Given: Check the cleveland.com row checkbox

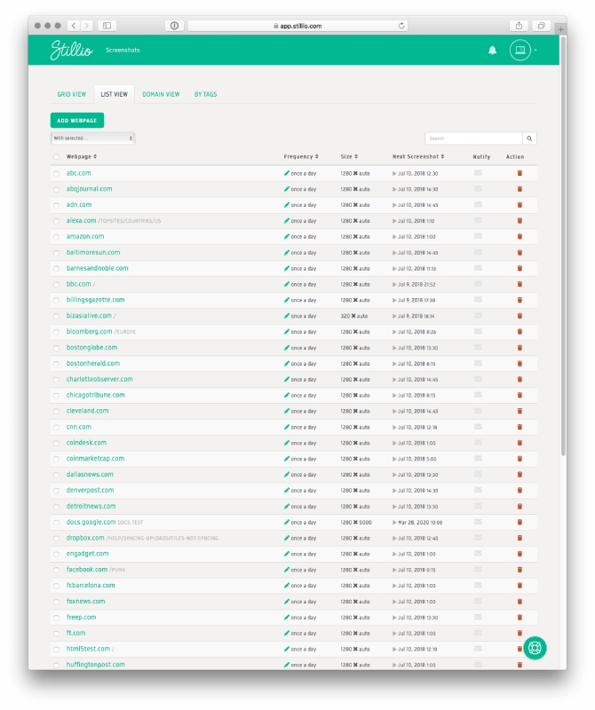Looking at the screenshot, I should pos(56,411).
